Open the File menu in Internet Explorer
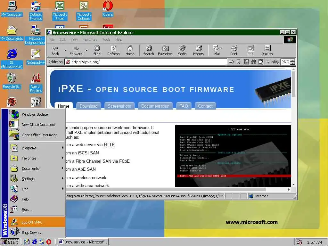This screenshot has width=328, height=246. click(52, 39)
